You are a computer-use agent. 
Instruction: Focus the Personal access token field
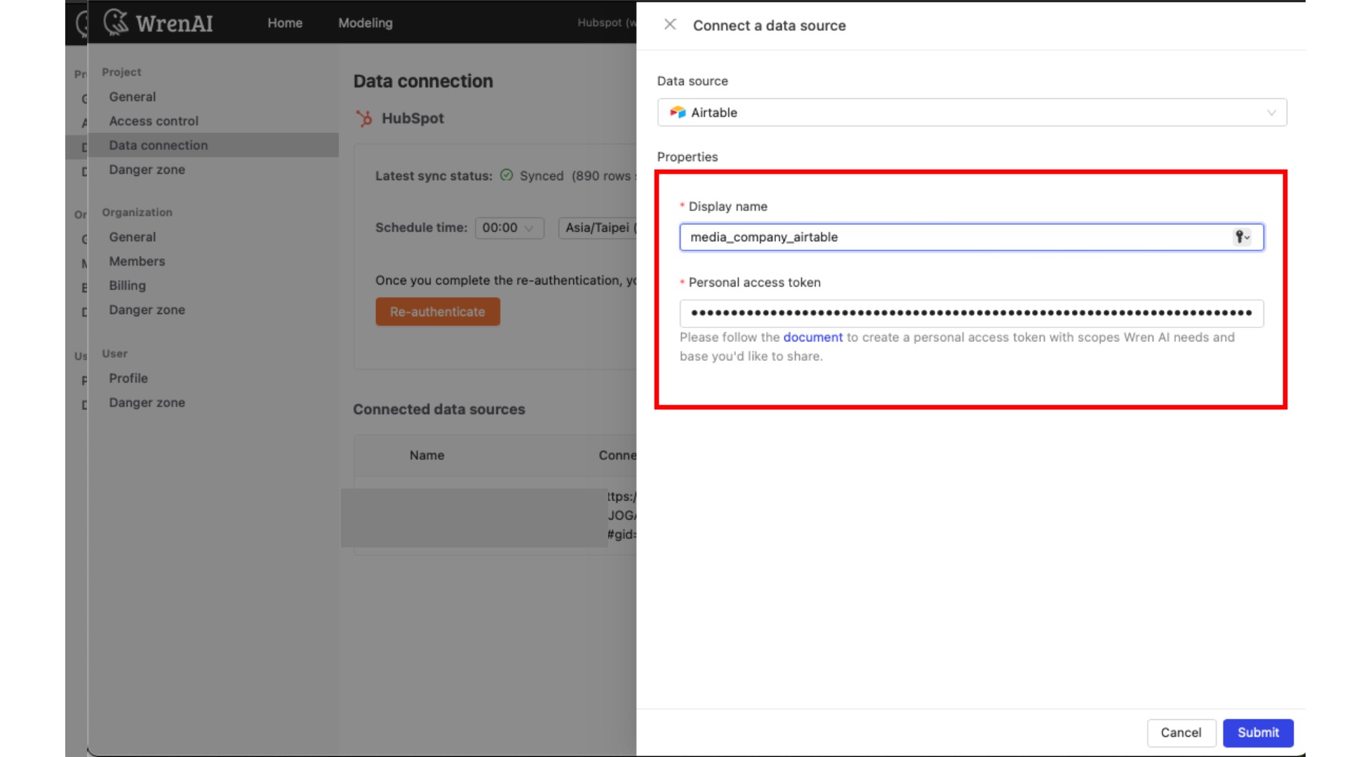972,313
